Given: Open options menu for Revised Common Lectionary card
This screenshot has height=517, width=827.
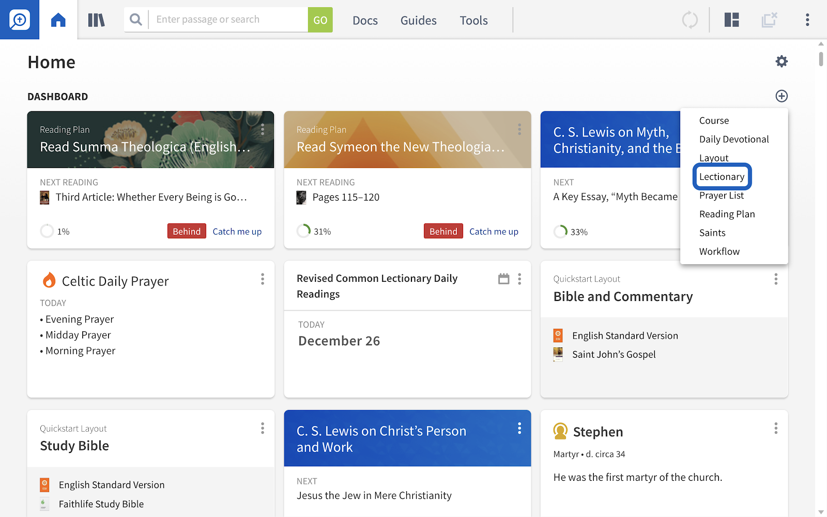Looking at the screenshot, I should (519, 279).
